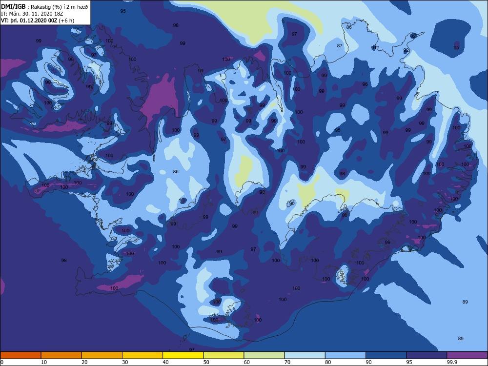
Task: Click the '80' legend scale label
Action: [x=328, y=362]
